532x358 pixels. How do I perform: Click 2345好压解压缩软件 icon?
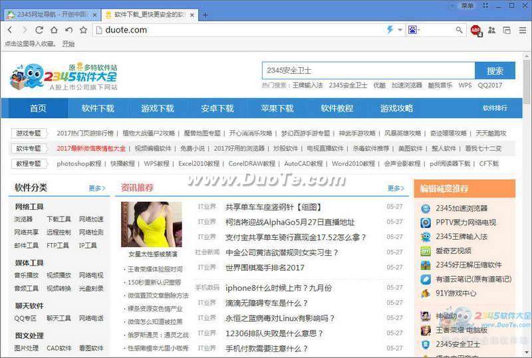coord(426,265)
